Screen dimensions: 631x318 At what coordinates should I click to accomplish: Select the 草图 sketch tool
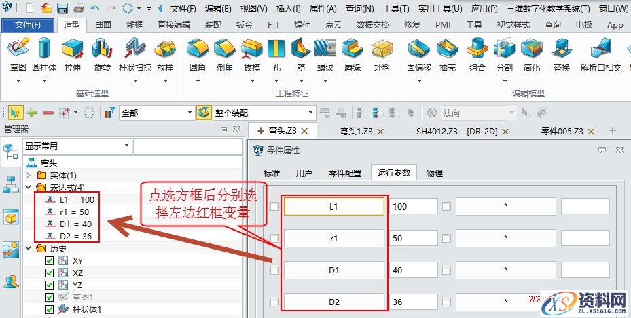[x=18, y=55]
